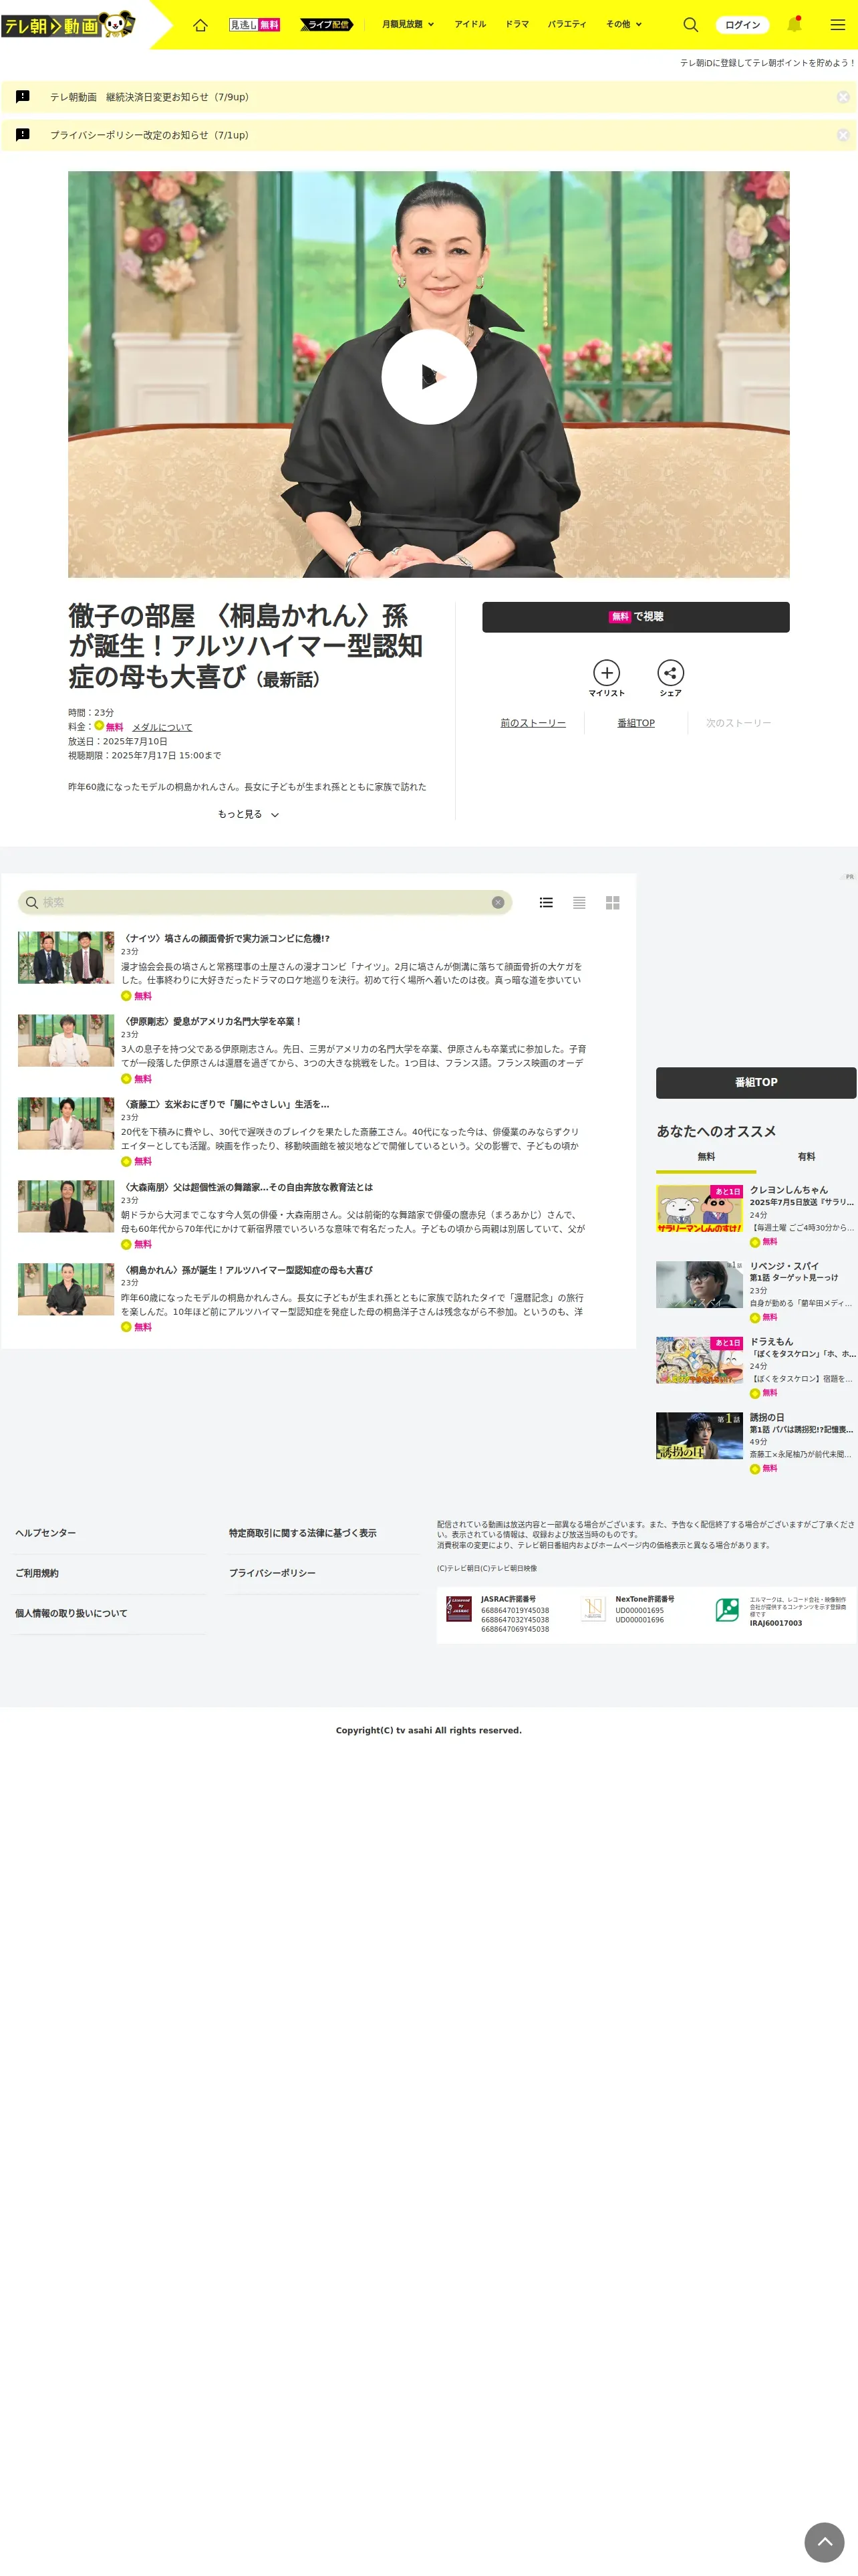Open the hamburger menu
The image size is (858, 2576).
click(838, 25)
